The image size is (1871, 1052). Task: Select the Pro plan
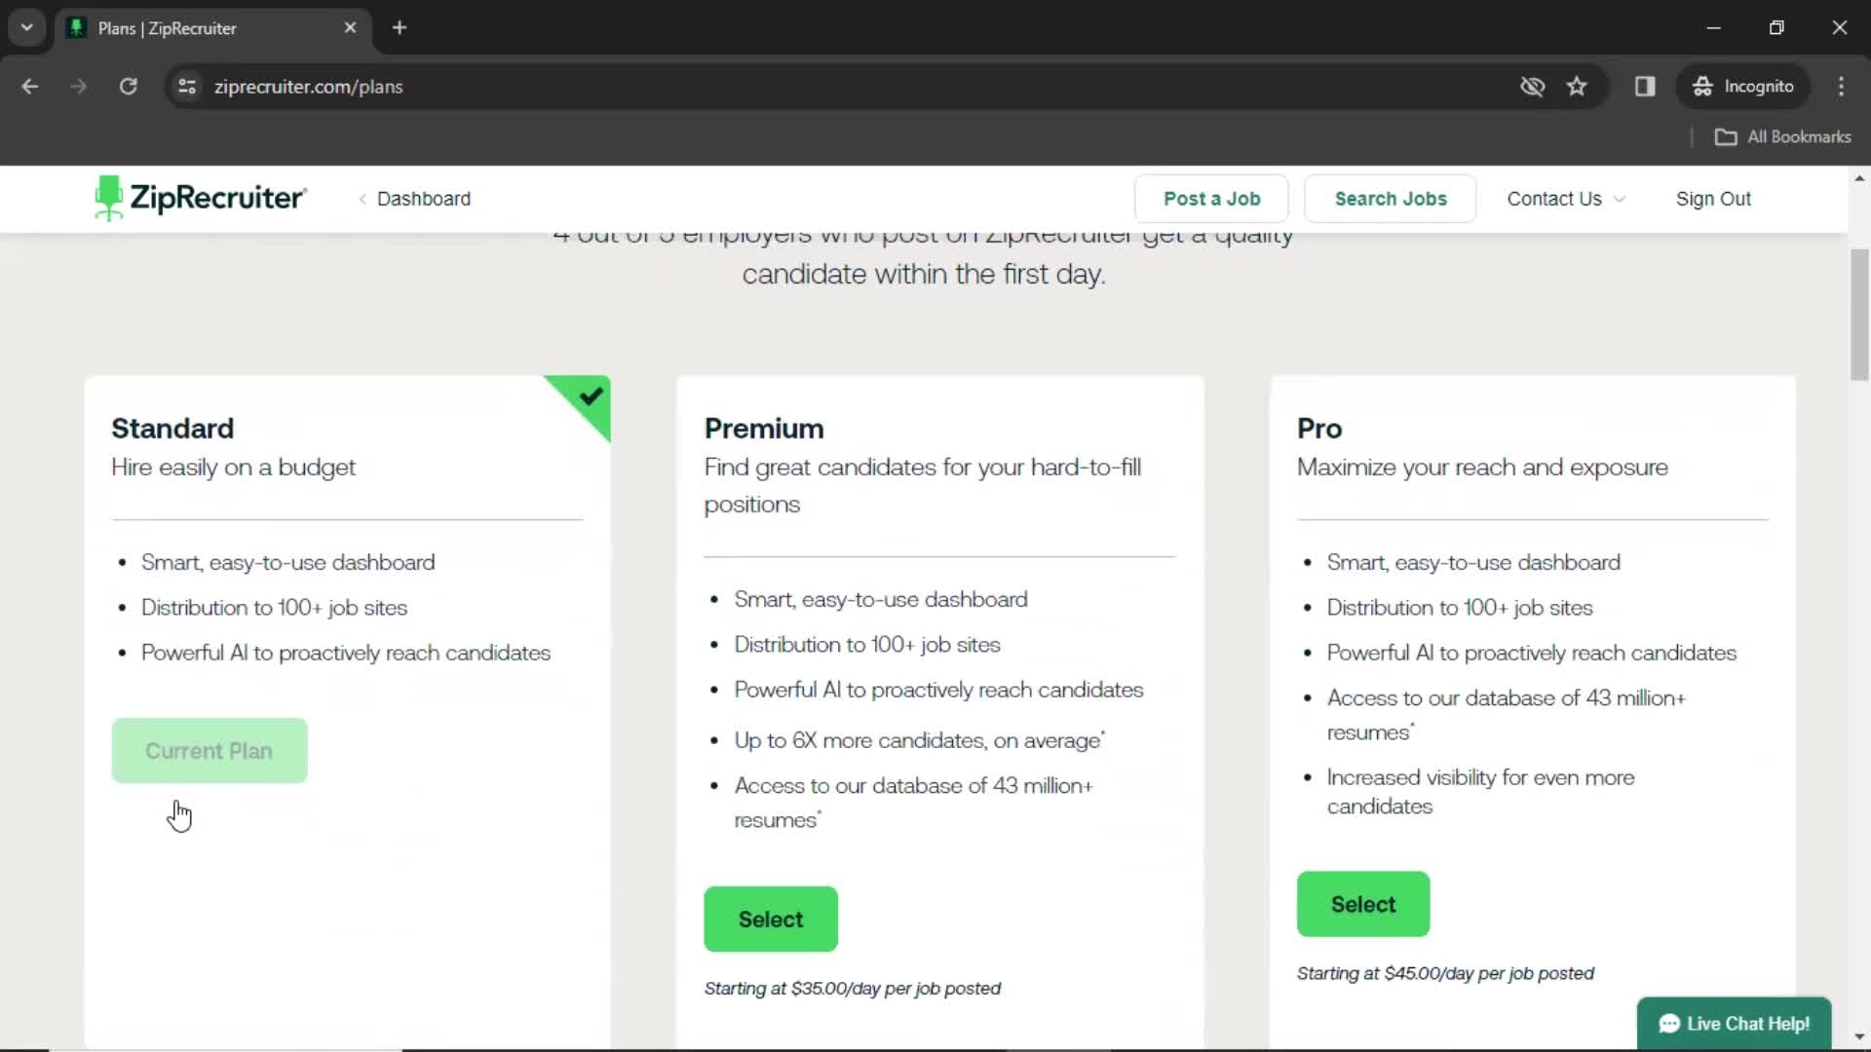1362,903
